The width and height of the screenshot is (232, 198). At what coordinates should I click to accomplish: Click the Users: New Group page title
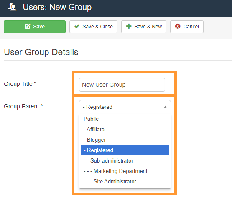pos(57,7)
